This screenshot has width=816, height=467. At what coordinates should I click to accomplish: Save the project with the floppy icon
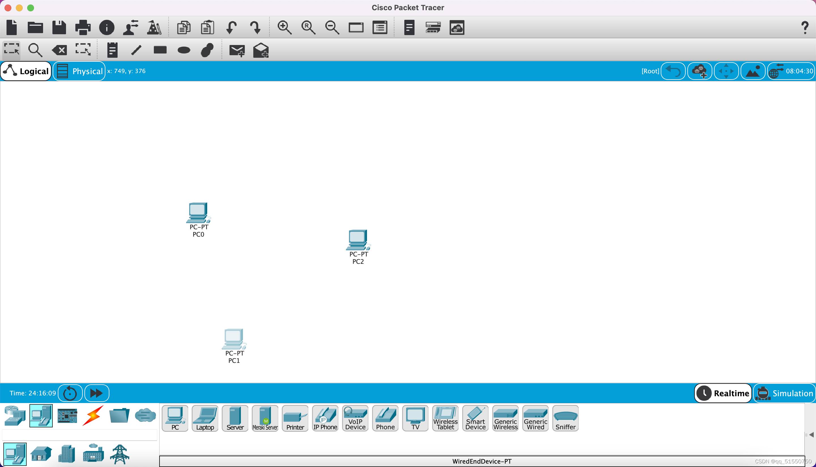(59, 27)
